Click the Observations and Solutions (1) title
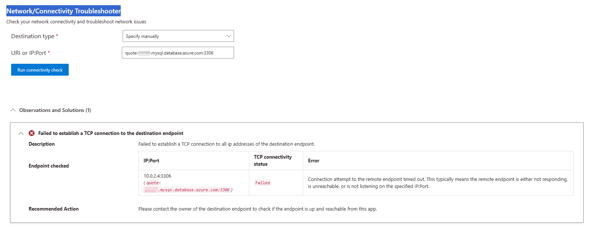 [55, 110]
